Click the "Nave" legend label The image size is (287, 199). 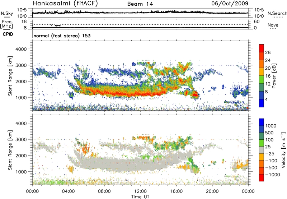(273, 25)
